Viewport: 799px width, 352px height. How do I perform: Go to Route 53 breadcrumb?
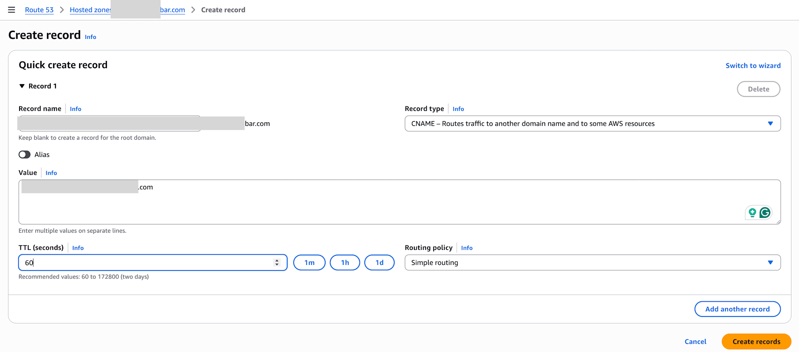pyautogui.click(x=39, y=10)
